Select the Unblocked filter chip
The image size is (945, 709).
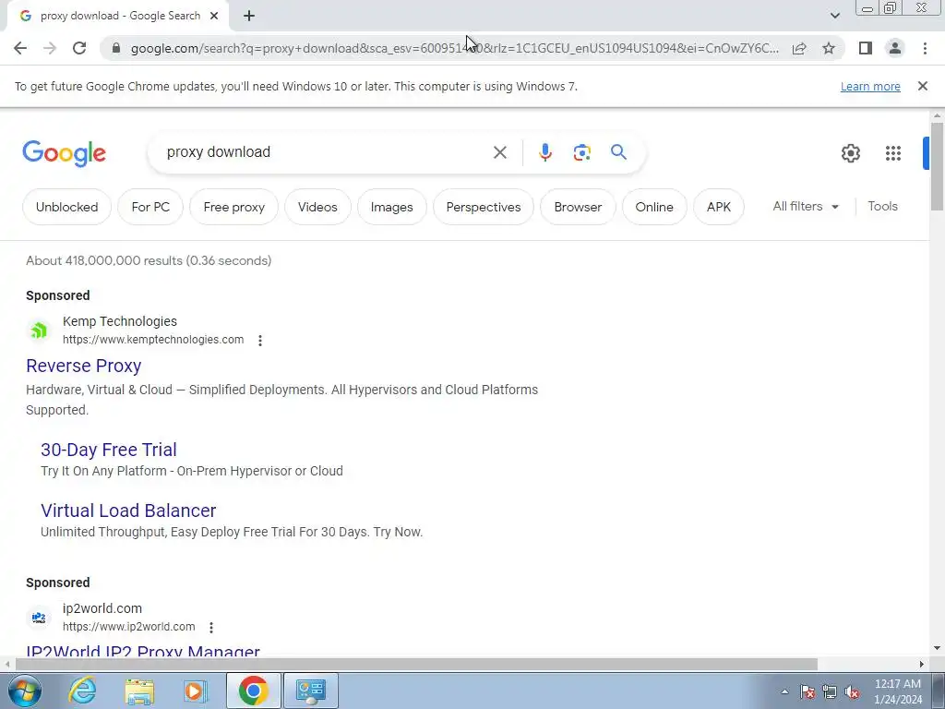coord(66,207)
